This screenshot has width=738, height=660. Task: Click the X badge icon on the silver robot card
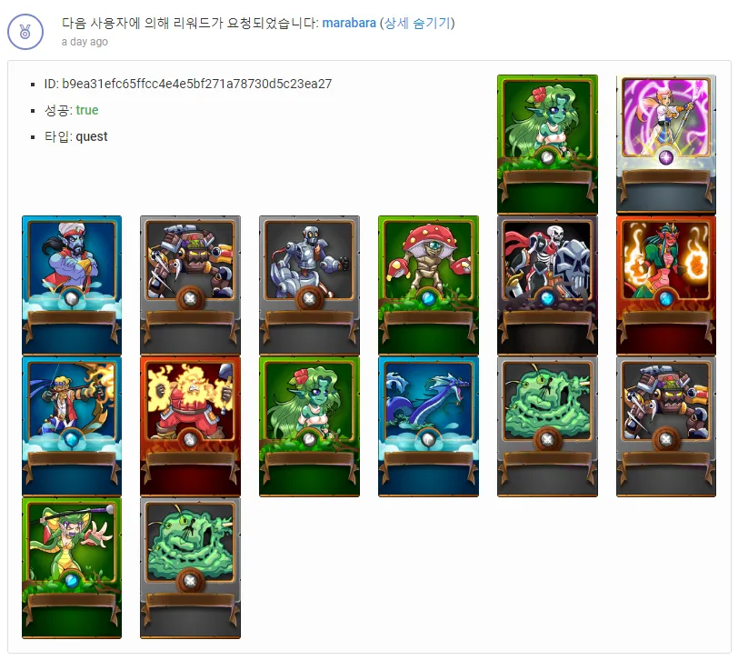pyautogui.click(x=309, y=298)
